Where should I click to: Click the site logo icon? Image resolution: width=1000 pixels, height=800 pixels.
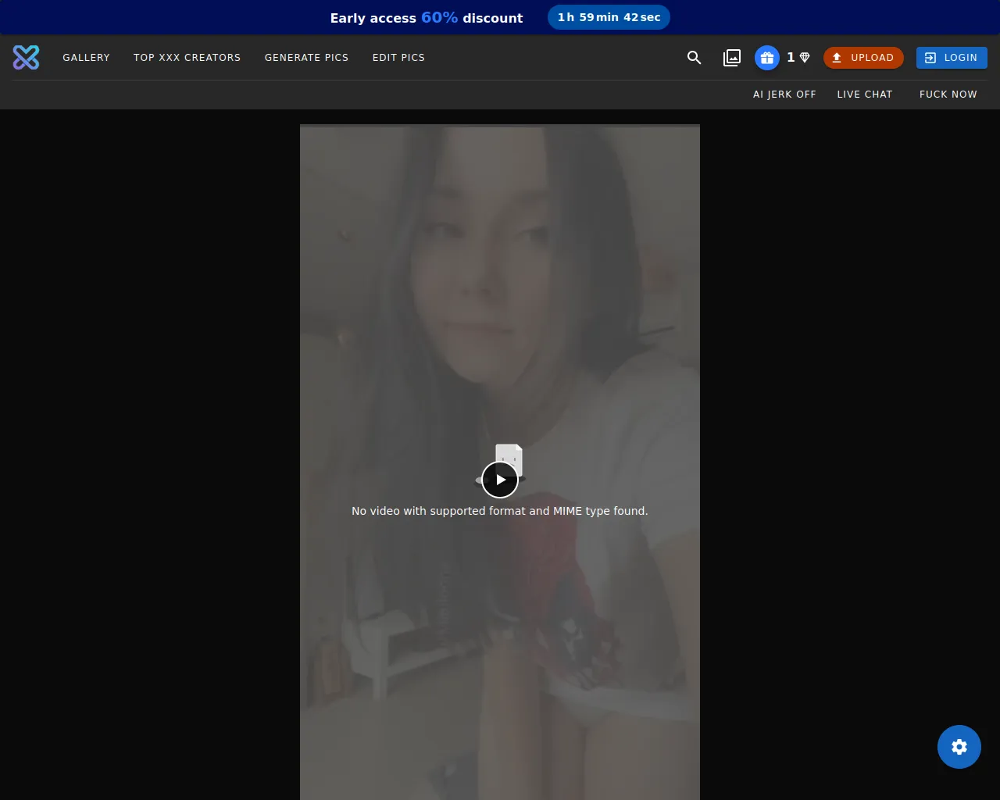26,57
